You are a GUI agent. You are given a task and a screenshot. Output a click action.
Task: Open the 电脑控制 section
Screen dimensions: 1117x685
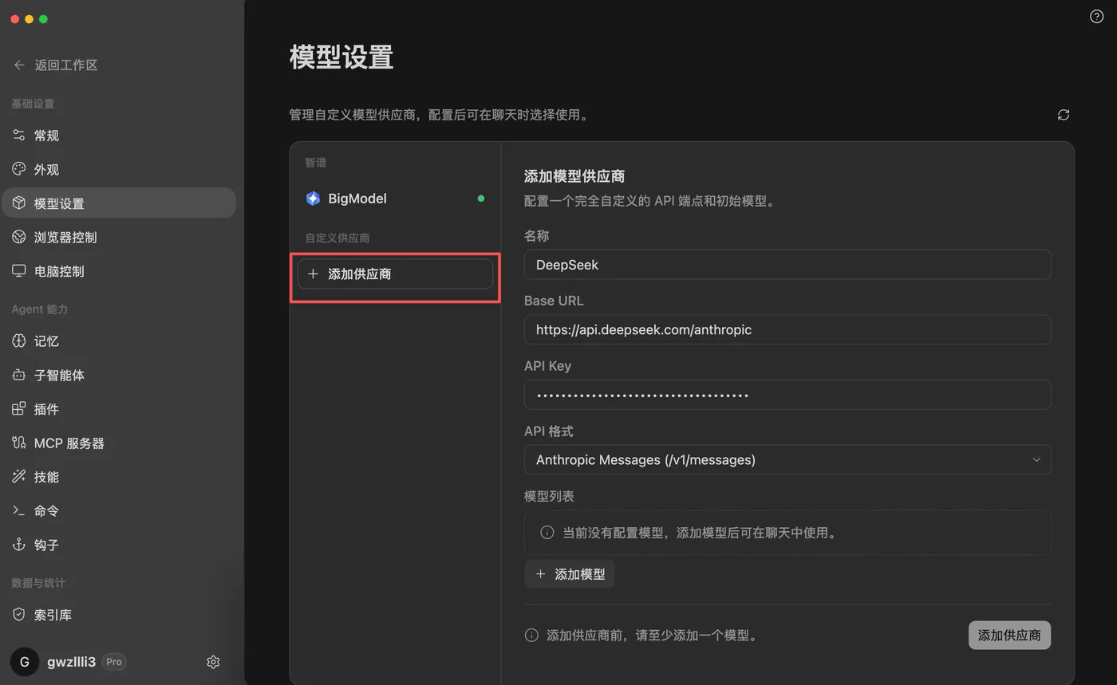click(119, 271)
